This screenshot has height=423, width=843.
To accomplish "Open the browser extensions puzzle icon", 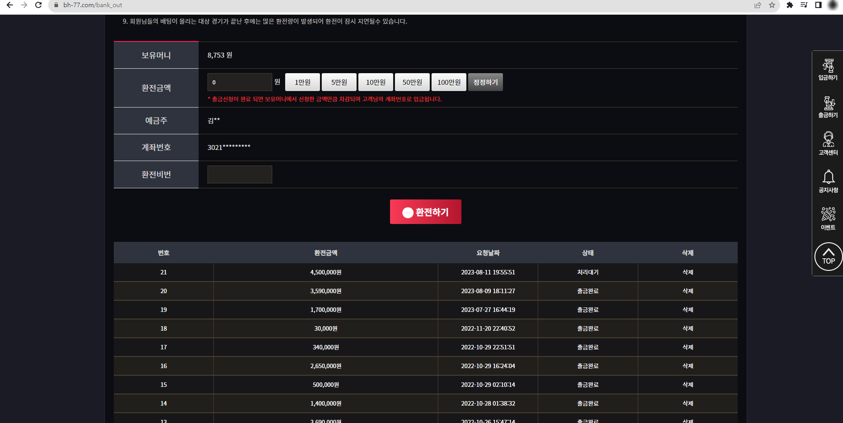I will click(790, 5).
